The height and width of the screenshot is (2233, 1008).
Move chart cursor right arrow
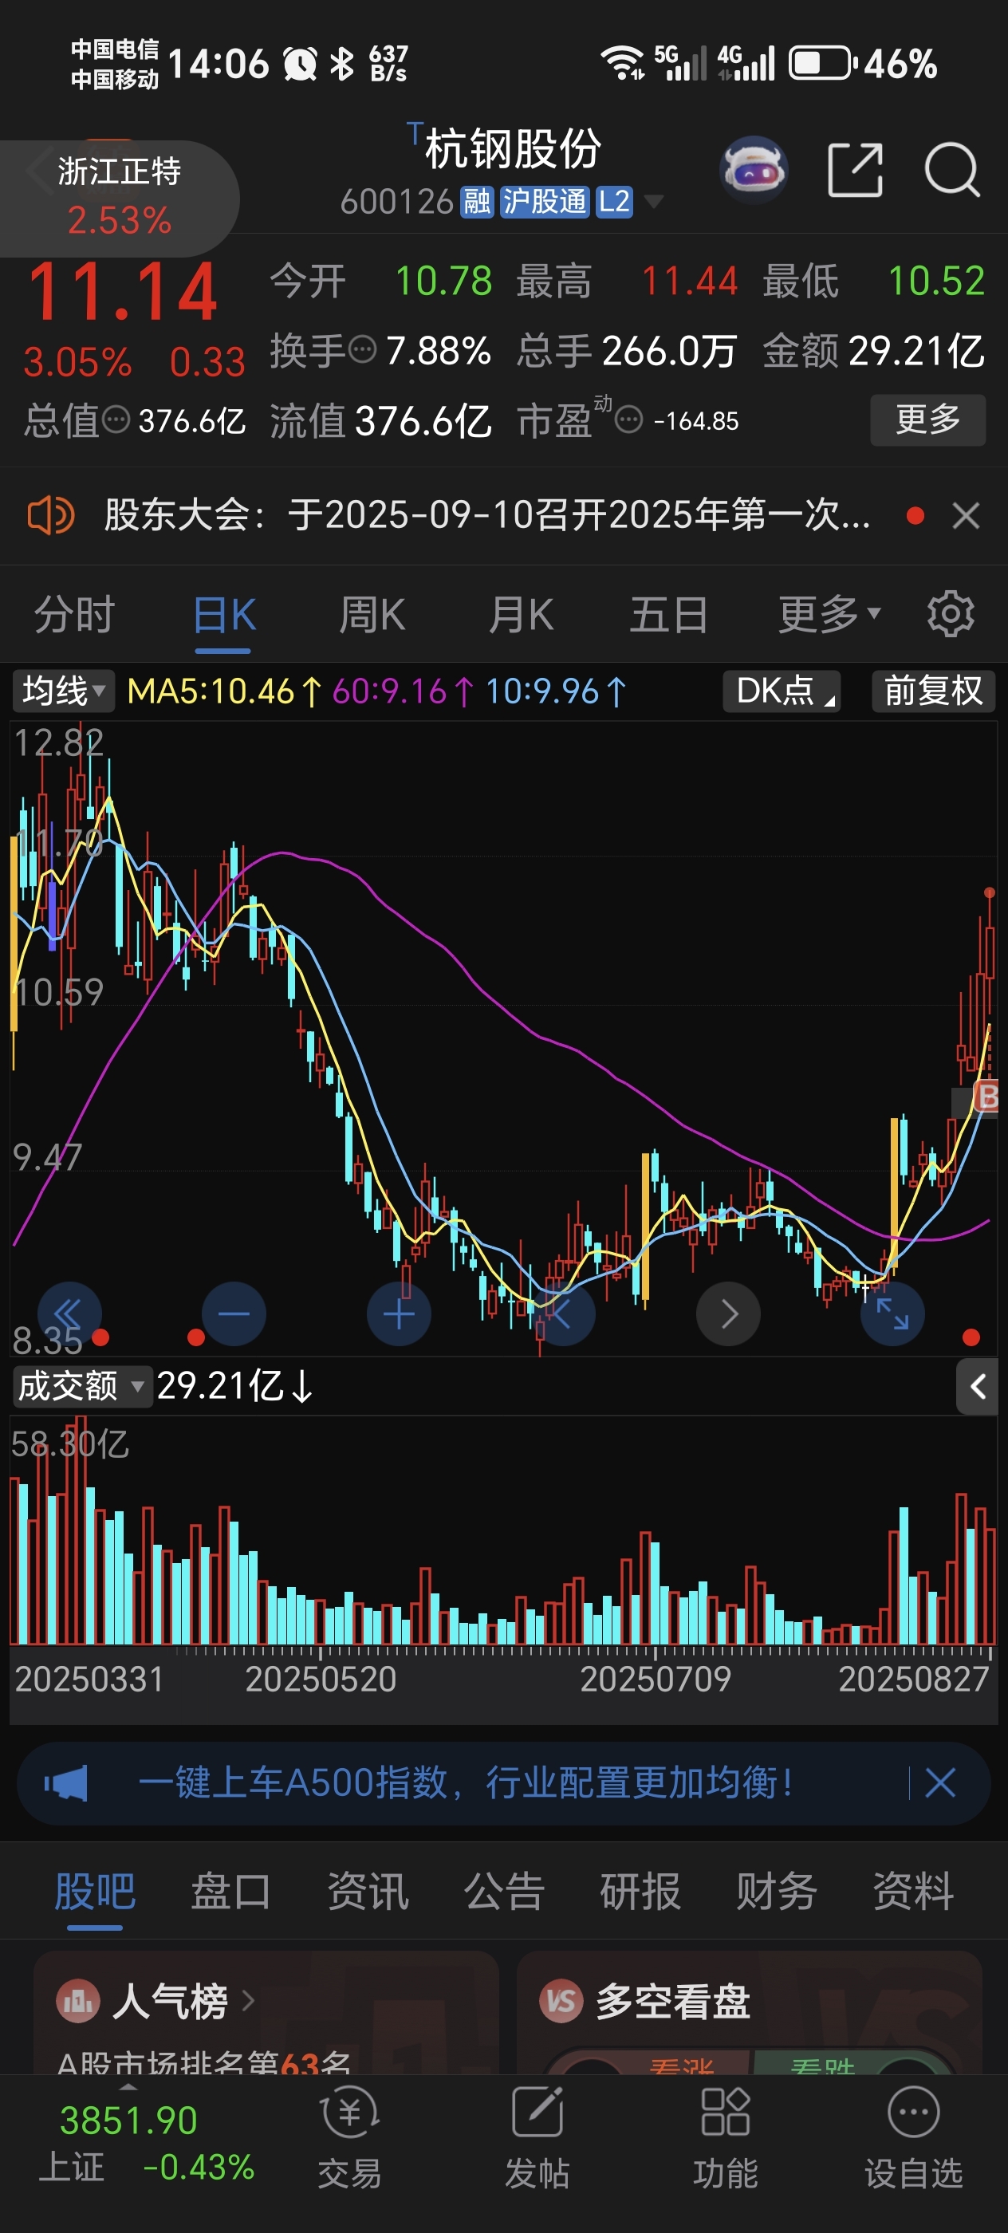pyautogui.click(x=728, y=1314)
